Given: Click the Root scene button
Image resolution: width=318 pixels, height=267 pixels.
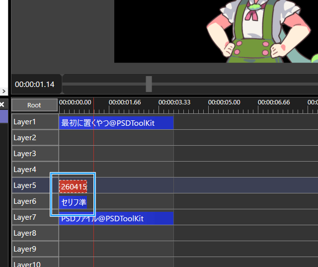Looking at the screenshot, I should (34, 105).
